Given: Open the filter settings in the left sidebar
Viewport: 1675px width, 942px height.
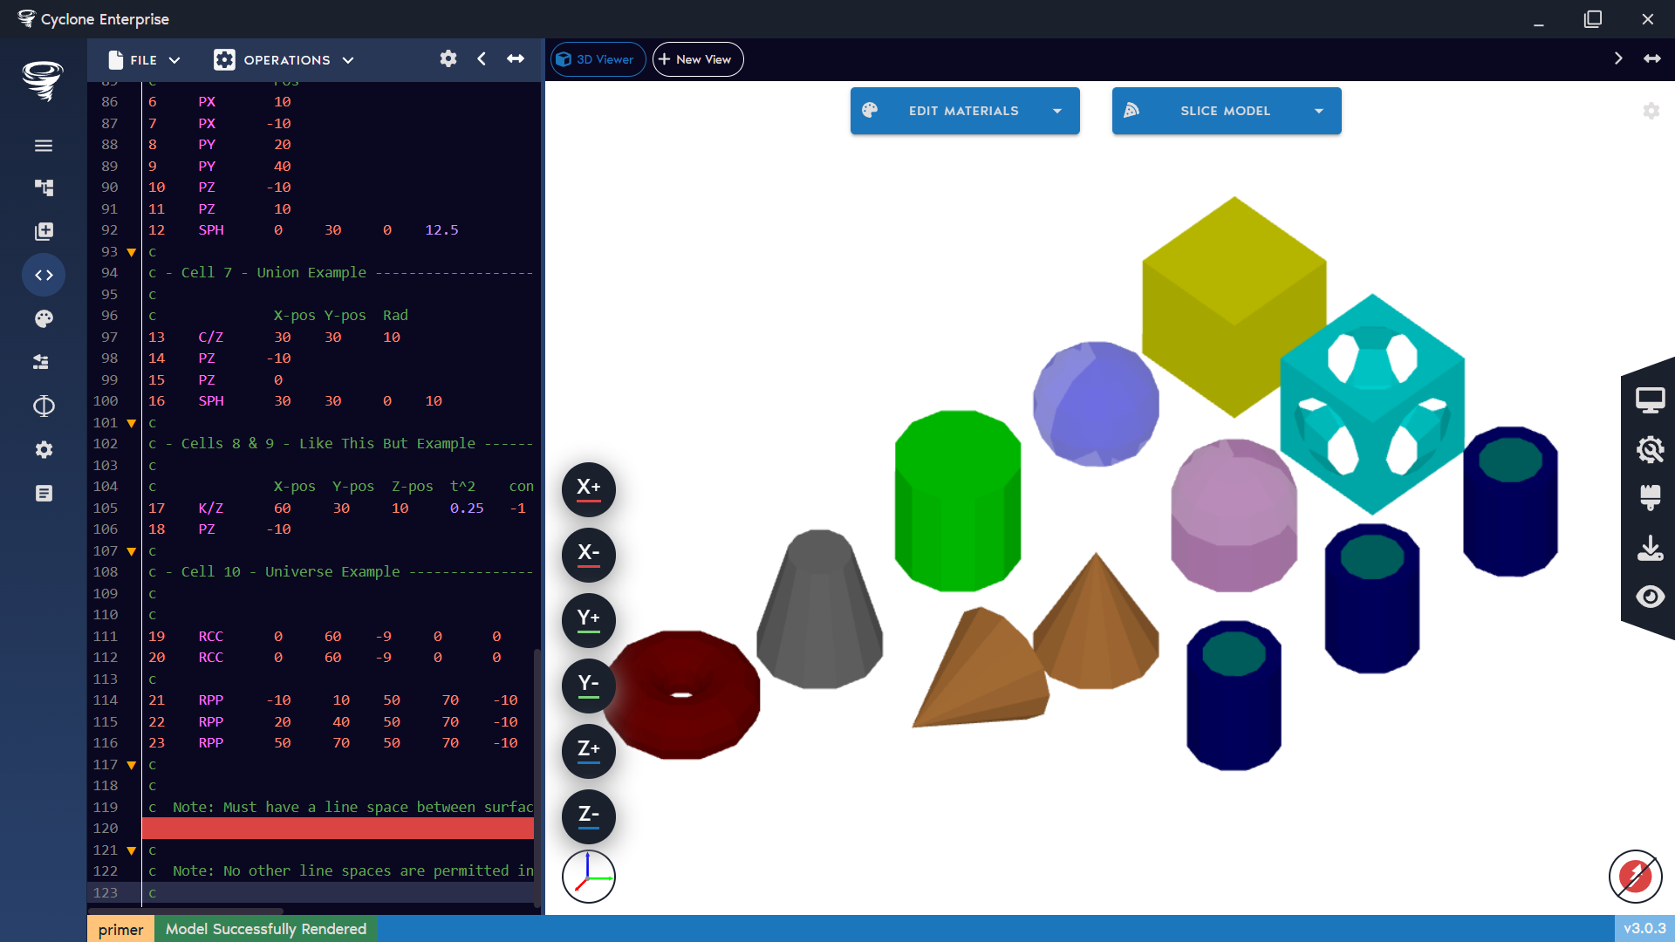Looking at the screenshot, I should pyautogui.click(x=44, y=362).
